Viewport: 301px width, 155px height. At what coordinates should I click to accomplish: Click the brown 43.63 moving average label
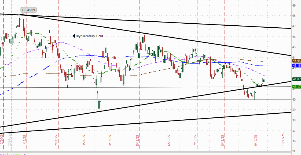[x=296, y=61]
